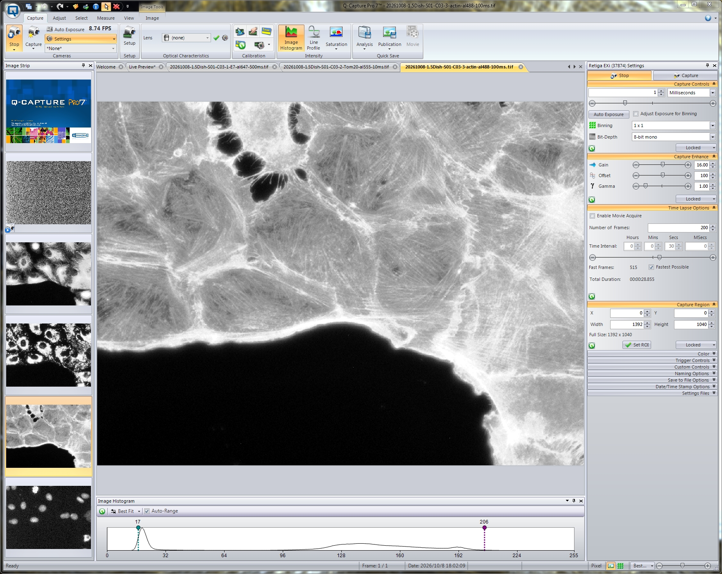Open the Adjust ribbon tab

point(59,18)
